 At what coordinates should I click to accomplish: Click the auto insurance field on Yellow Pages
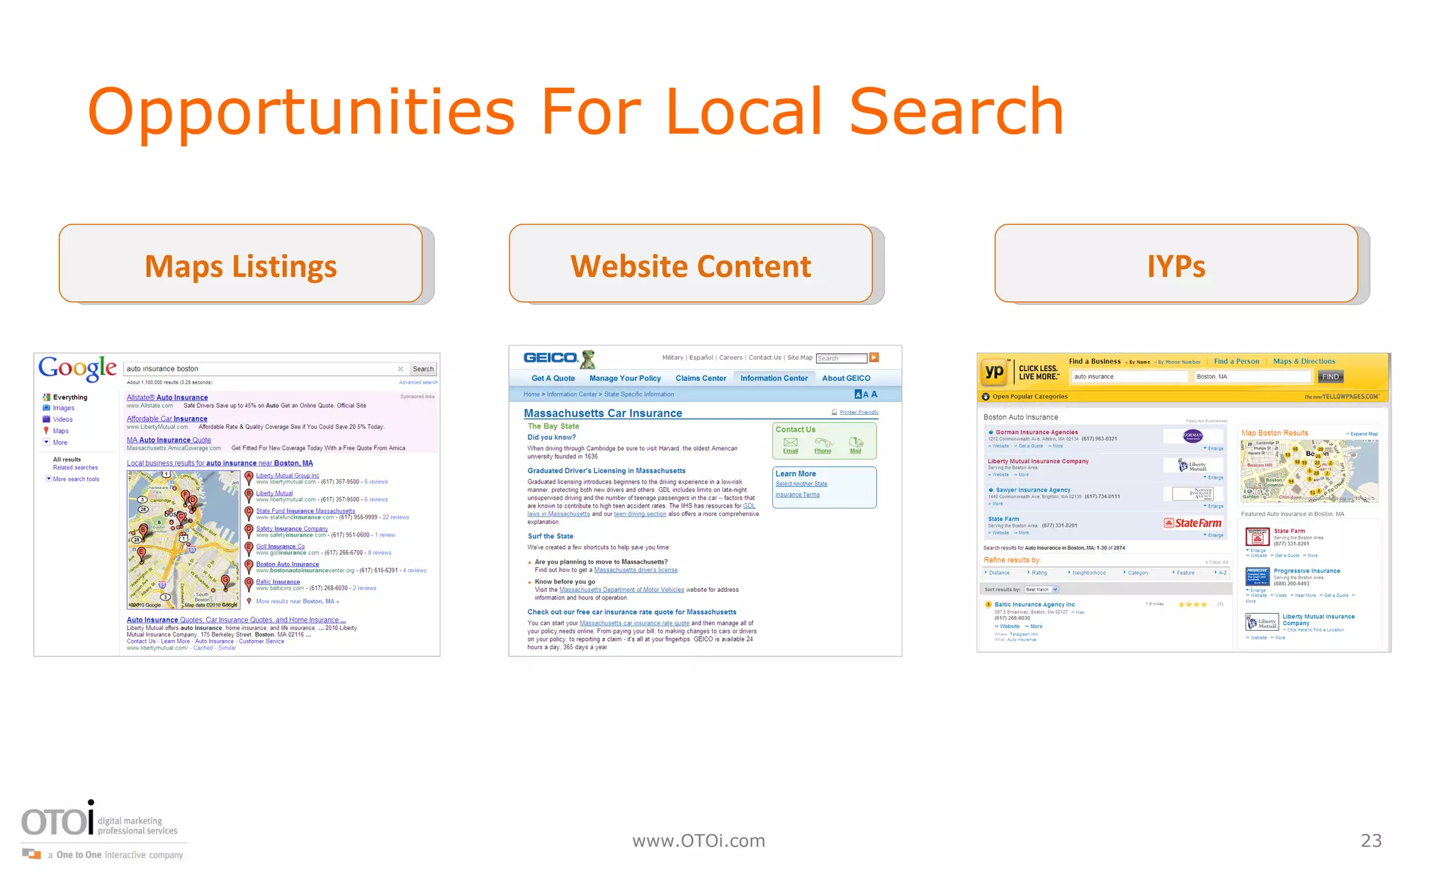coord(1129,377)
